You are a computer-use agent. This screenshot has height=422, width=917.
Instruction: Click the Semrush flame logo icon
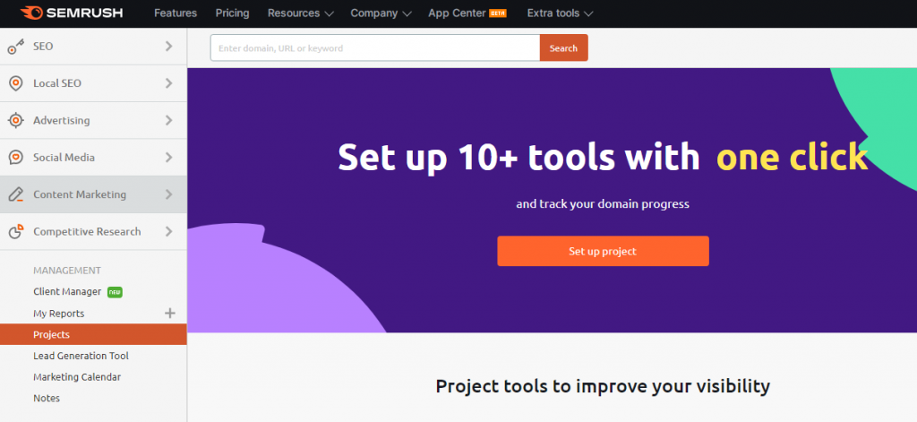pos(31,13)
